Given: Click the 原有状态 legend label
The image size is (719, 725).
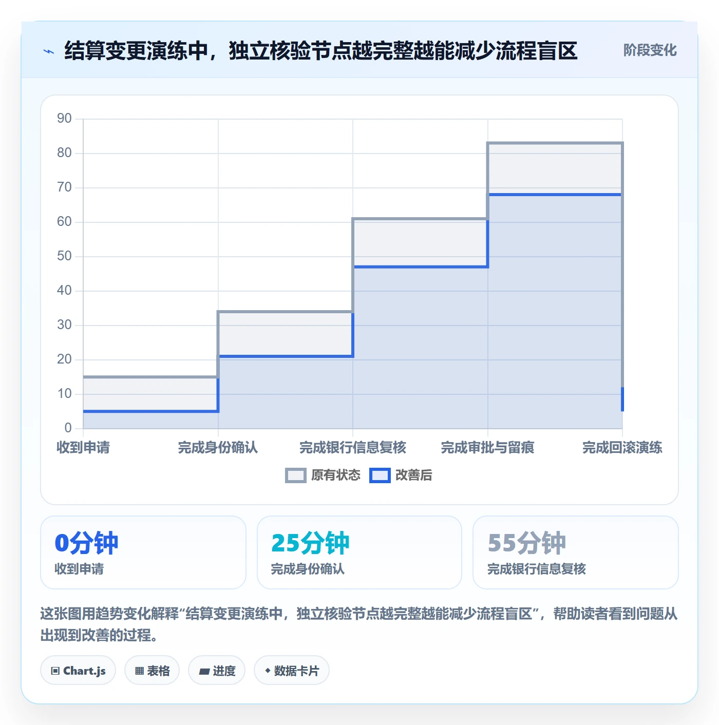Looking at the screenshot, I should (336, 475).
